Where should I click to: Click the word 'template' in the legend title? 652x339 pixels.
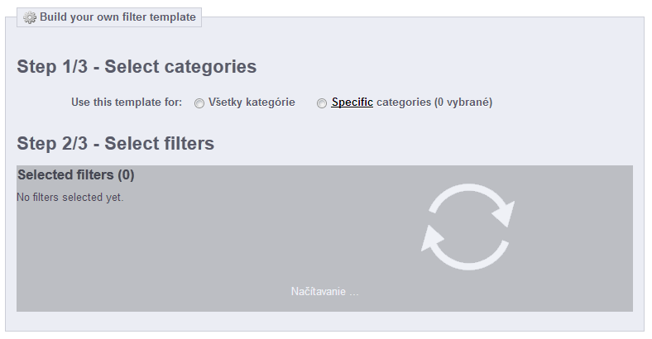(x=173, y=17)
